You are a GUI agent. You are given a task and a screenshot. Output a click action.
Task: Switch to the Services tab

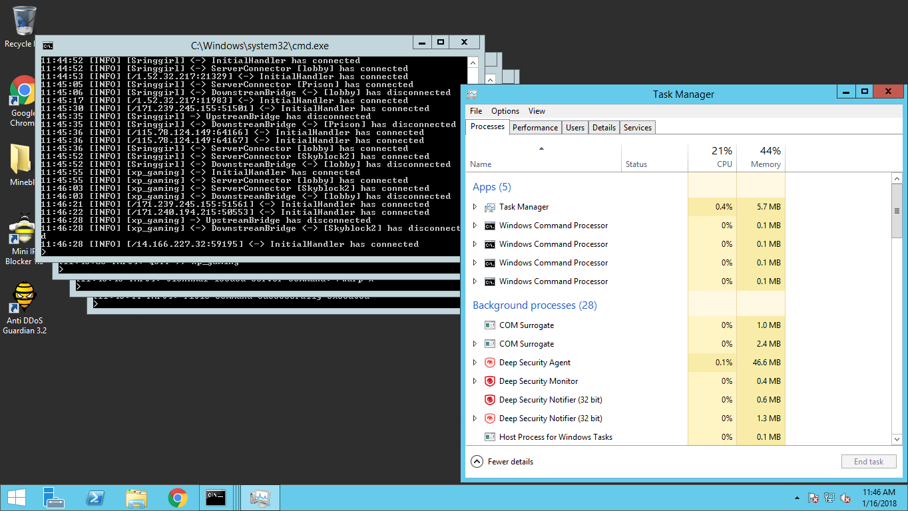pos(637,128)
